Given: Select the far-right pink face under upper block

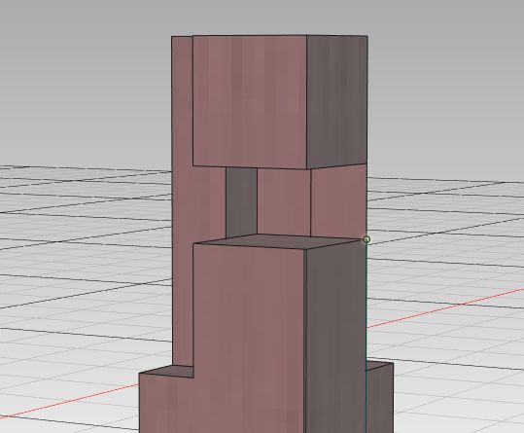Looking at the screenshot, I should click(339, 201).
